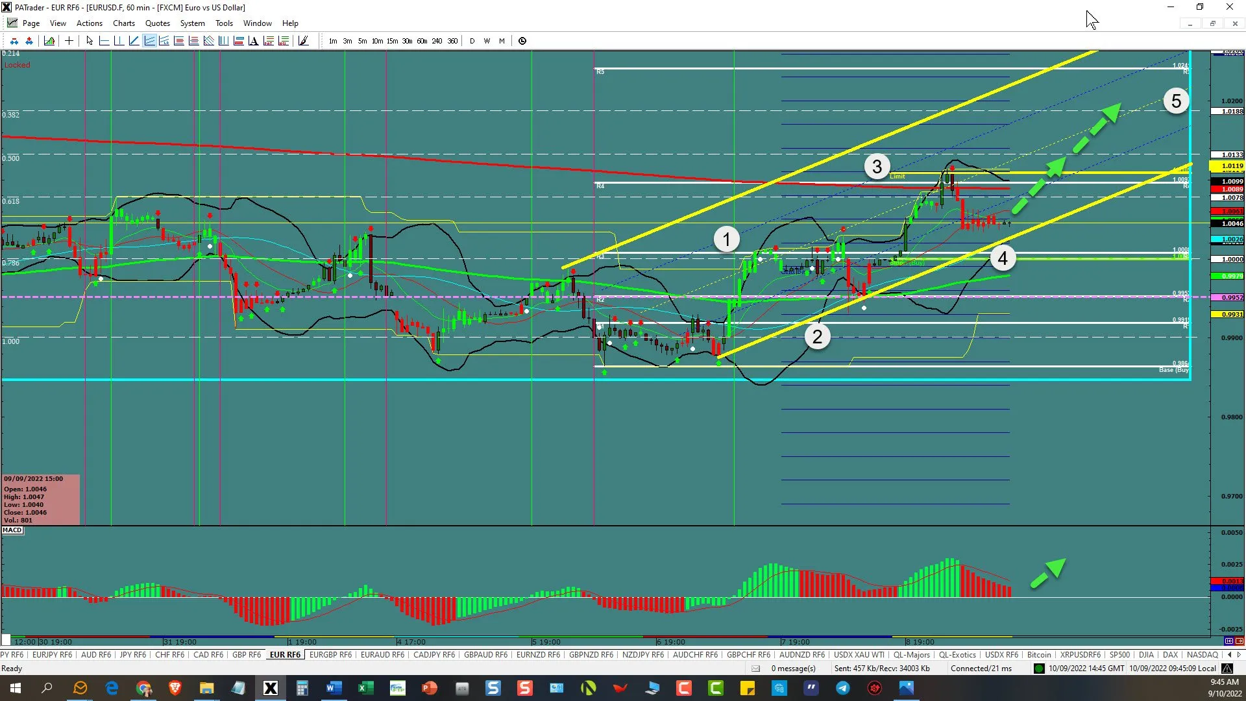
Task: Select the crosshair tool
Action: 69,41
